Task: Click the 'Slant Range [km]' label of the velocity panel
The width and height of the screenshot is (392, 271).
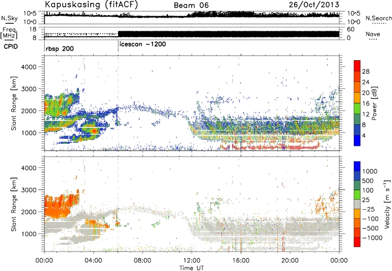Action: tap(14, 204)
